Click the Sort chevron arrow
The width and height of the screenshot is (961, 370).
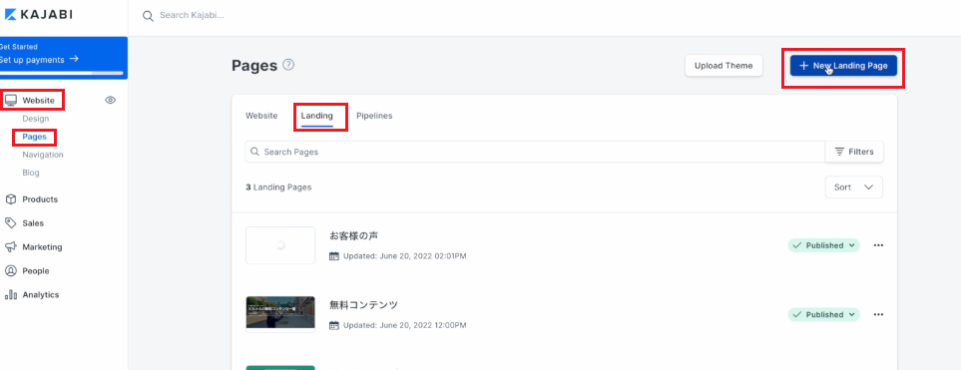click(868, 187)
